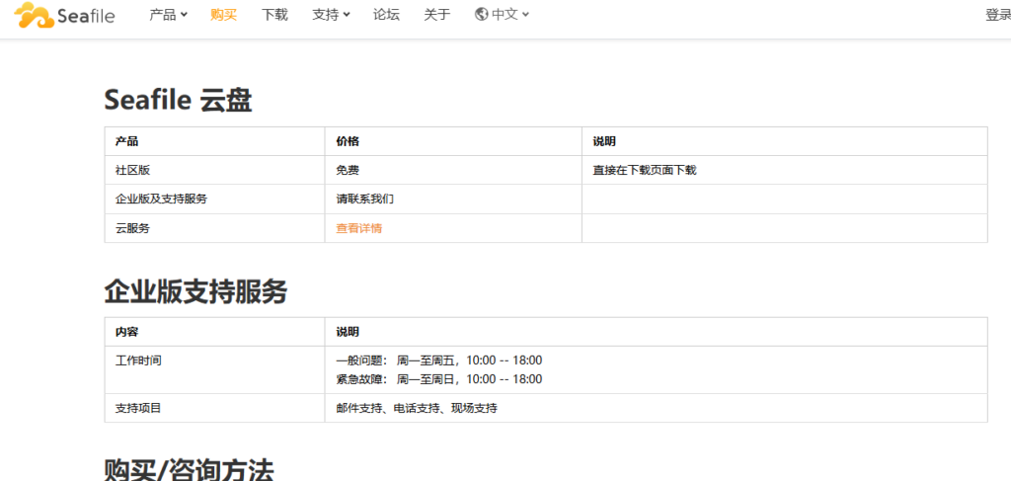Click the Seafile 云盘 heading
This screenshot has width=1011, height=481.
(178, 100)
